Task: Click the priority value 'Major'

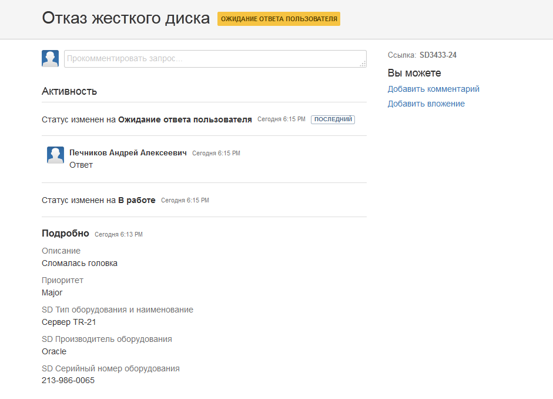Action: point(52,292)
